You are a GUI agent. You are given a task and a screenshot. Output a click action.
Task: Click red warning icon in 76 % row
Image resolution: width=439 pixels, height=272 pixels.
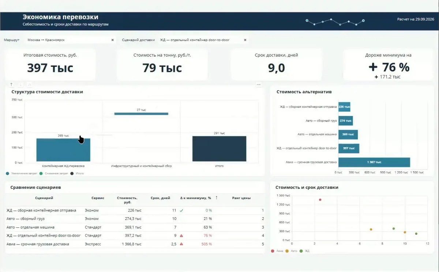[181, 235]
